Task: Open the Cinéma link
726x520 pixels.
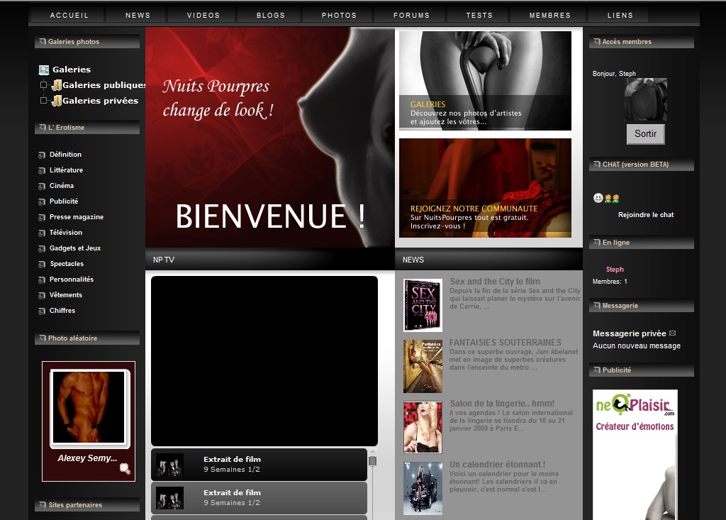Action: (x=62, y=185)
